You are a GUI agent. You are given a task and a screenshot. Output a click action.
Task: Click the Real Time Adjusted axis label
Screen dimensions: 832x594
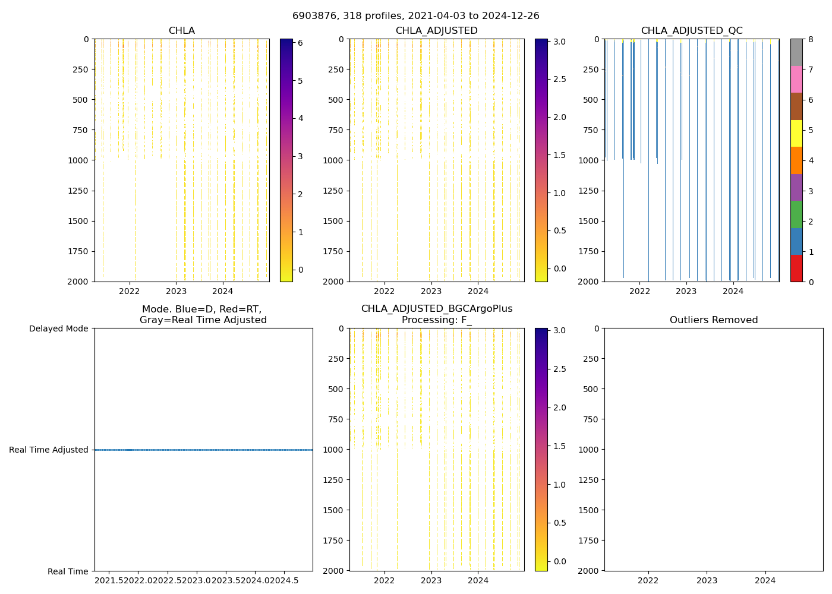tap(49, 450)
